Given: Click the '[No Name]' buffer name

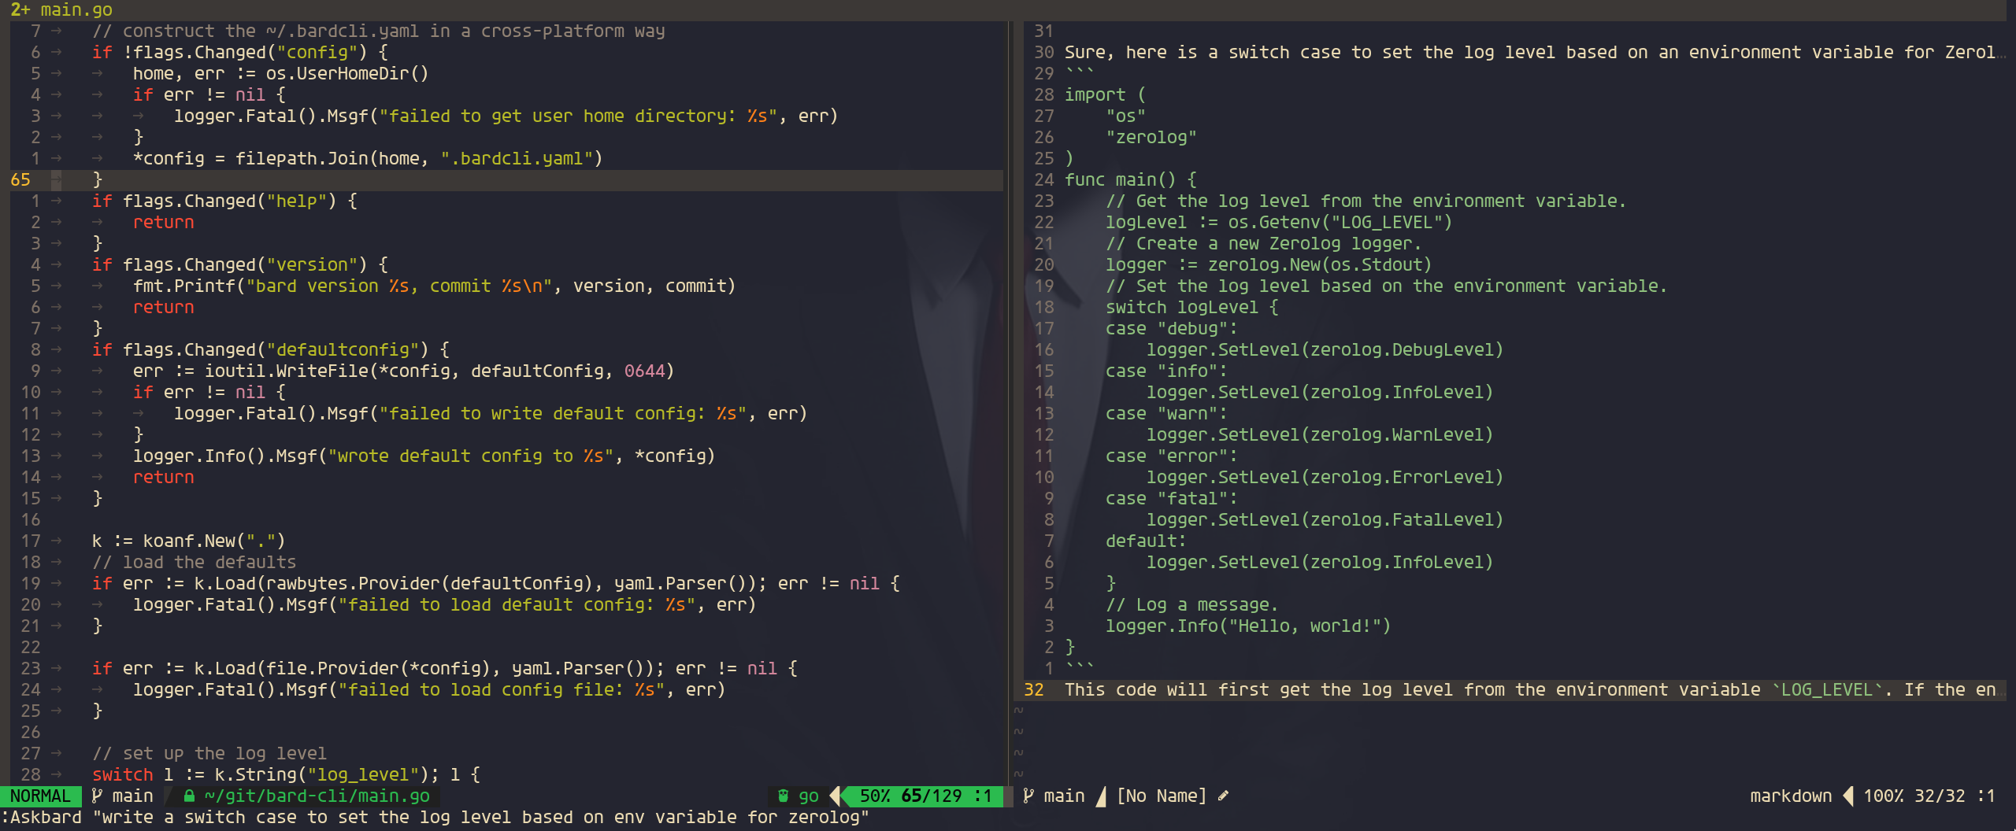Looking at the screenshot, I should pyautogui.click(x=1162, y=796).
